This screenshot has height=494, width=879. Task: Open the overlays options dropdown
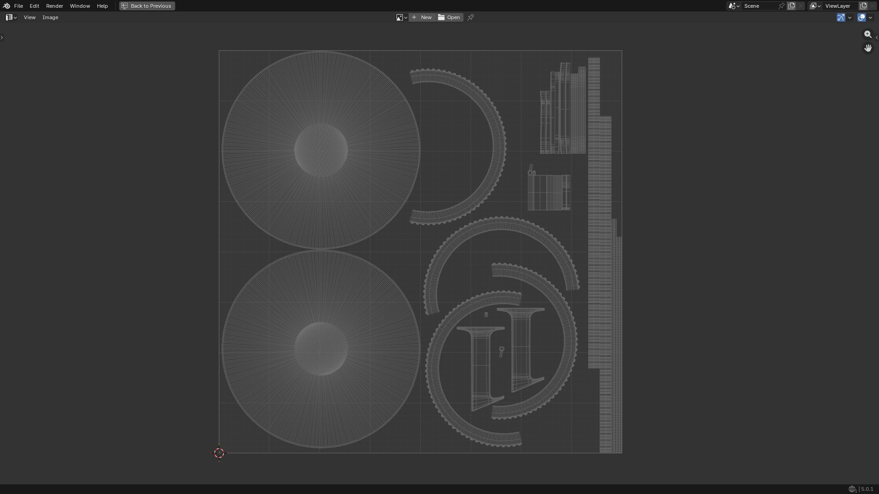click(870, 17)
